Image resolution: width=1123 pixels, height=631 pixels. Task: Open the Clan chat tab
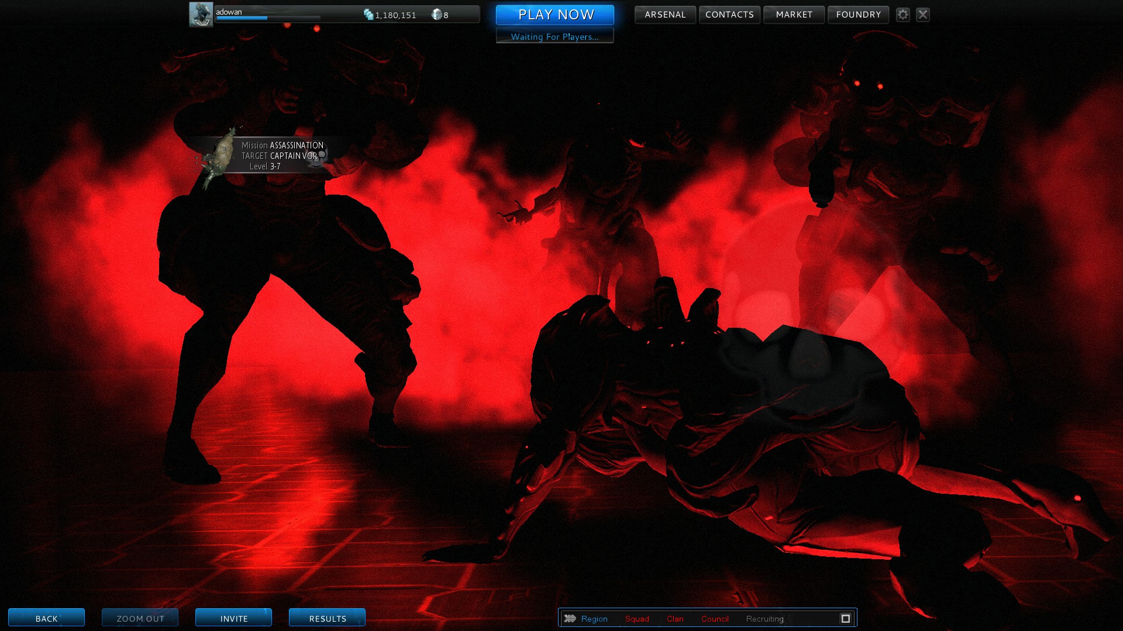[674, 619]
